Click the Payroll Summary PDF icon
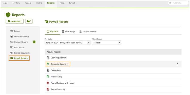190x95 pixels. tap(48, 89)
